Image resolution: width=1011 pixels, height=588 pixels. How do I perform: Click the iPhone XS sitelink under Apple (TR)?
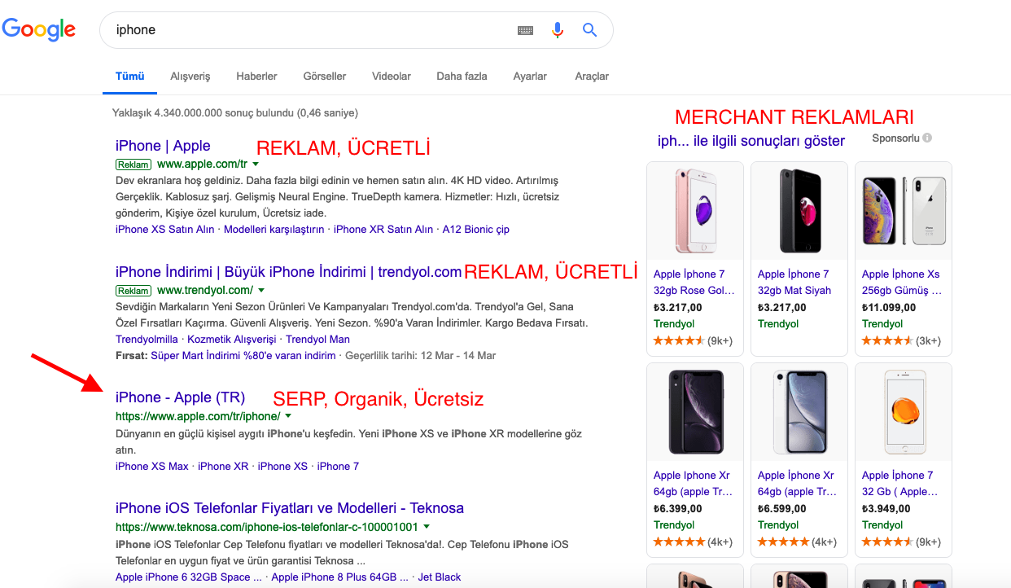tap(282, 467)
